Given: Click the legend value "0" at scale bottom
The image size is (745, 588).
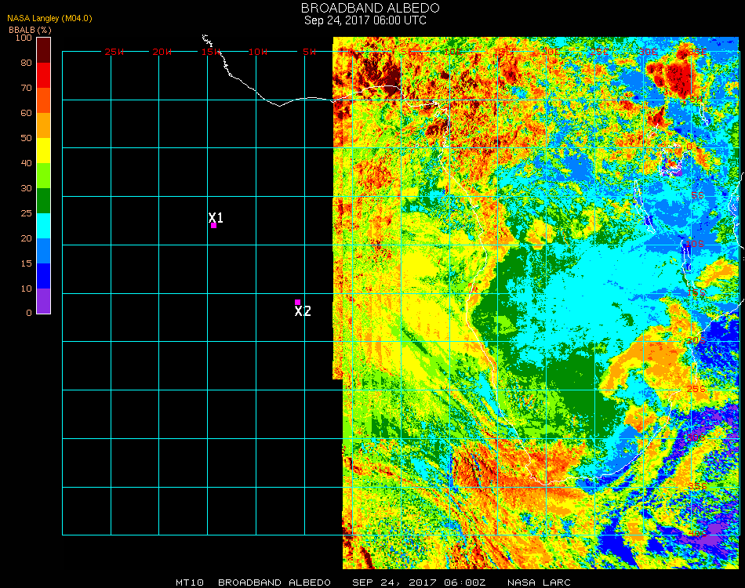Looking at the screenshot, I should pyautogui.click(x=29, y=313).
